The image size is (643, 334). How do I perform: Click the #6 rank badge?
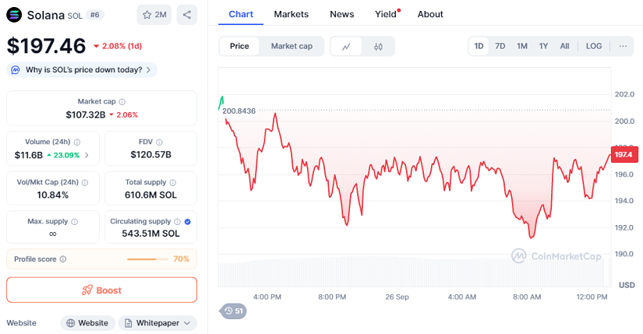tap(95, 15)
